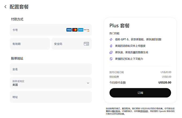182x118 pixels.
Task: Click the GPT-5 lightning bolt icon
Action: pyautogui.click(x=111, y=39)
